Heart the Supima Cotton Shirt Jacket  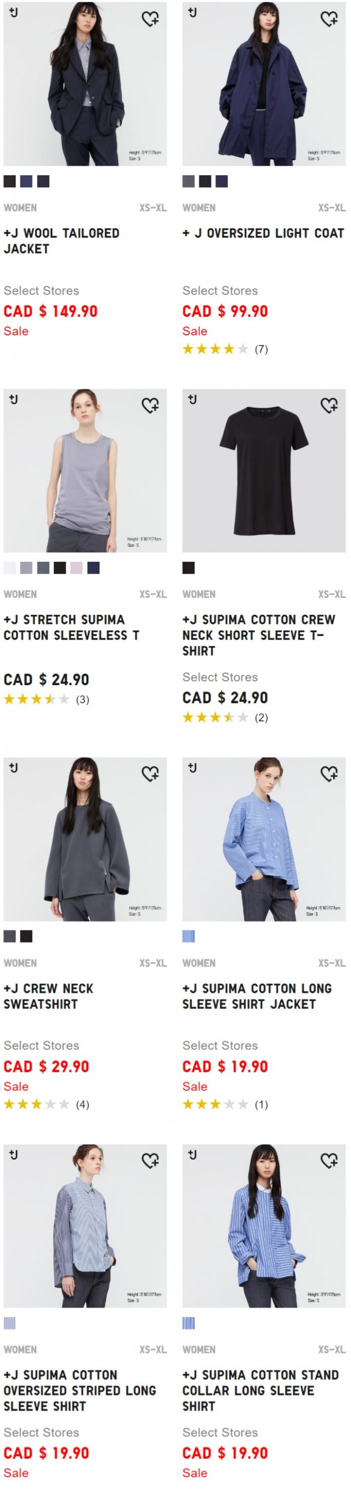tap(329, 774)
